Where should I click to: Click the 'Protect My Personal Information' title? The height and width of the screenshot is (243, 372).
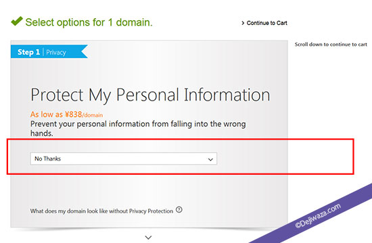click(x=150, y=94)
